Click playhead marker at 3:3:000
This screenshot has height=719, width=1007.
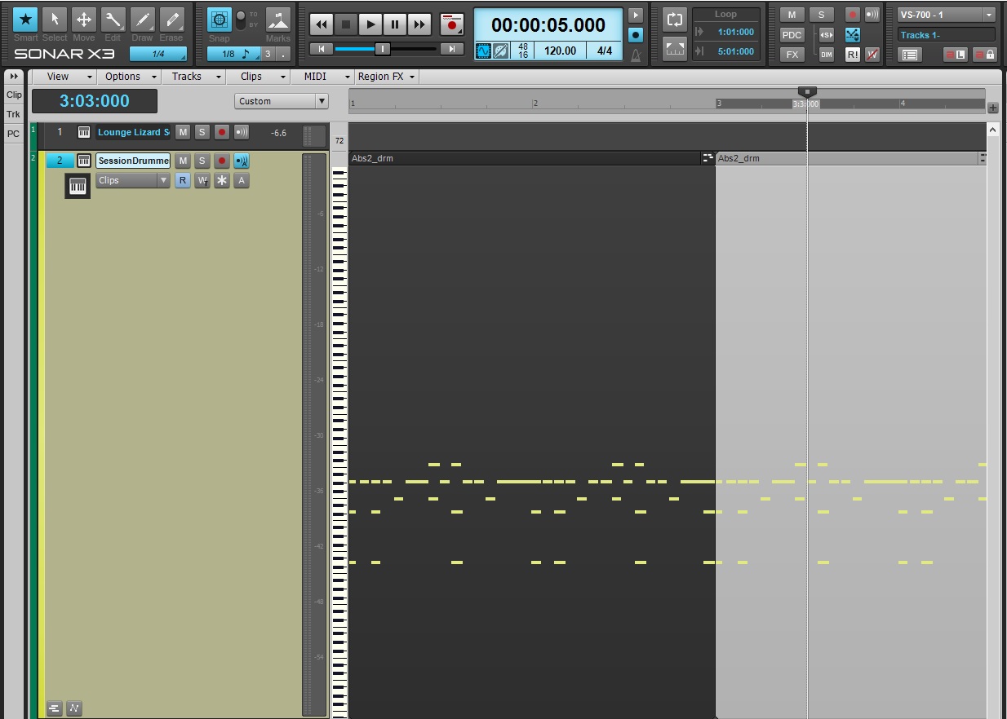tap(807, 91)
